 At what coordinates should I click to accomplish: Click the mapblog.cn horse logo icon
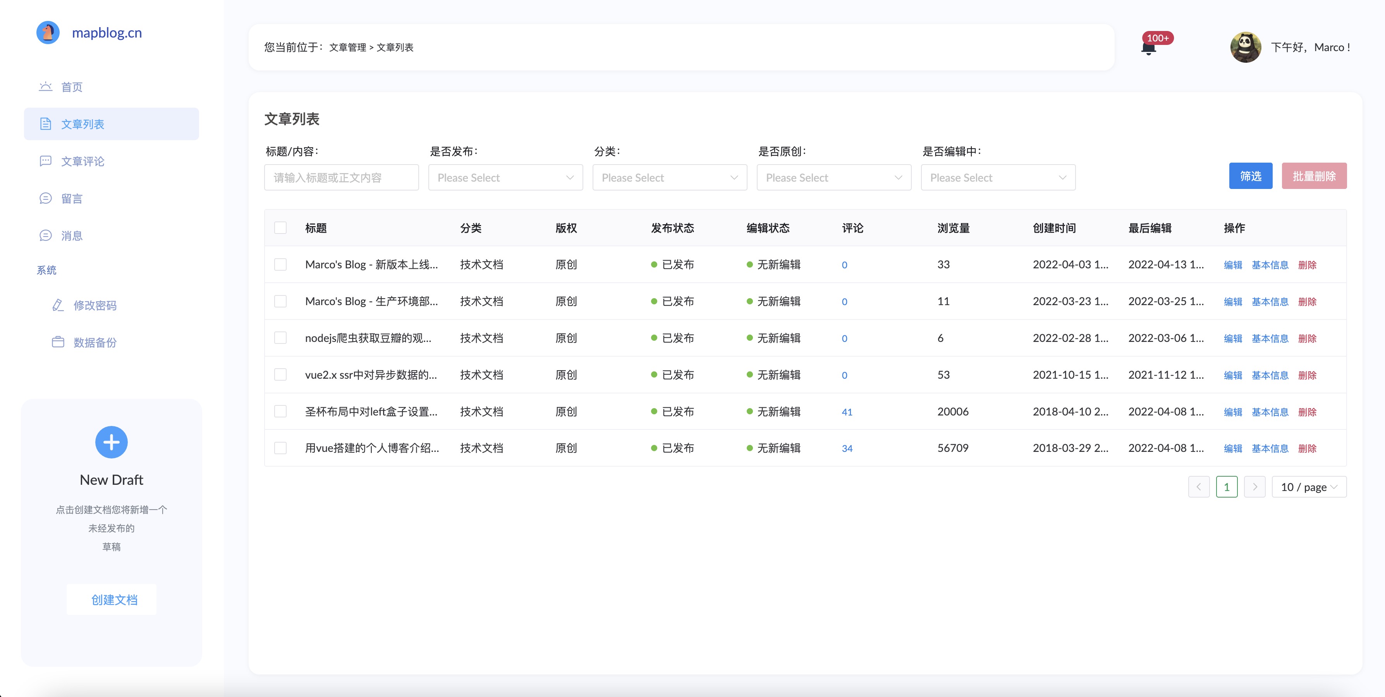click(48, 33)
